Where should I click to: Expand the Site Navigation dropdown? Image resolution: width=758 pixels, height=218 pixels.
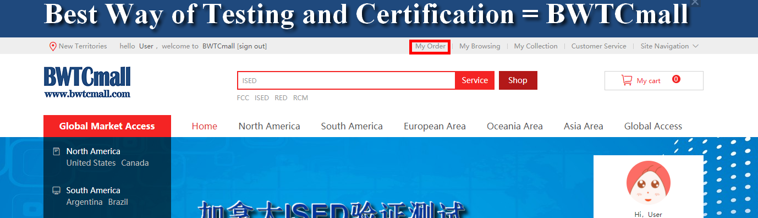pos(669,46)
